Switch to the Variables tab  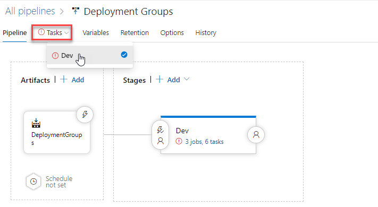click(x=96, y=32)
